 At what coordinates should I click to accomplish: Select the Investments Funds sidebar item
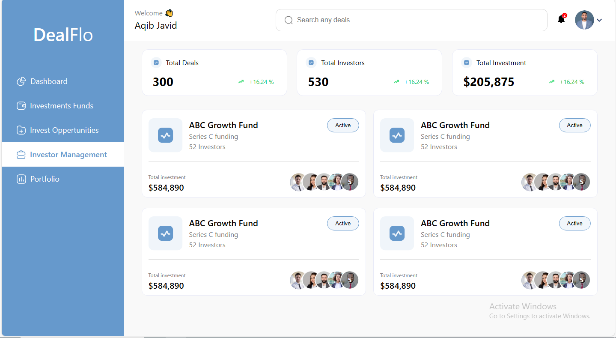(61, 106)
